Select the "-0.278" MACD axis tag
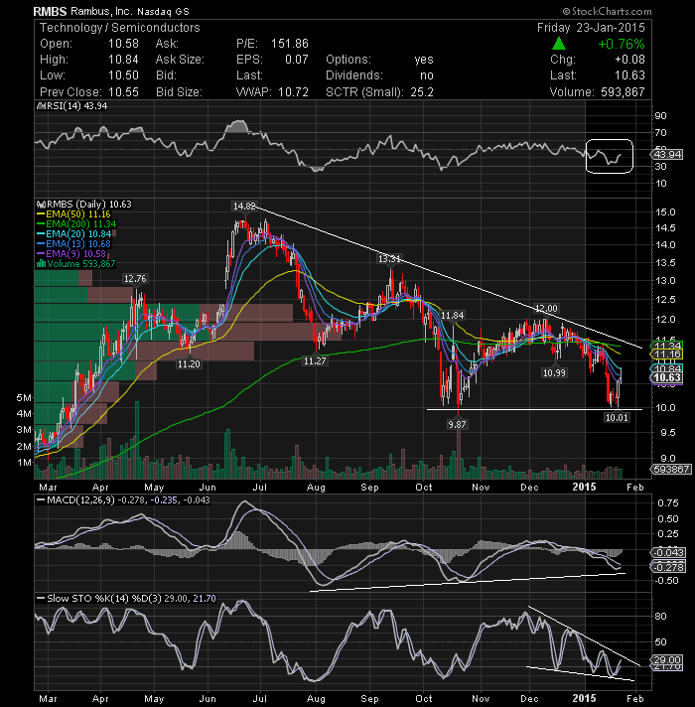This screenshot has height=707, width=695. pyautogui.click(x=669, y=567)
